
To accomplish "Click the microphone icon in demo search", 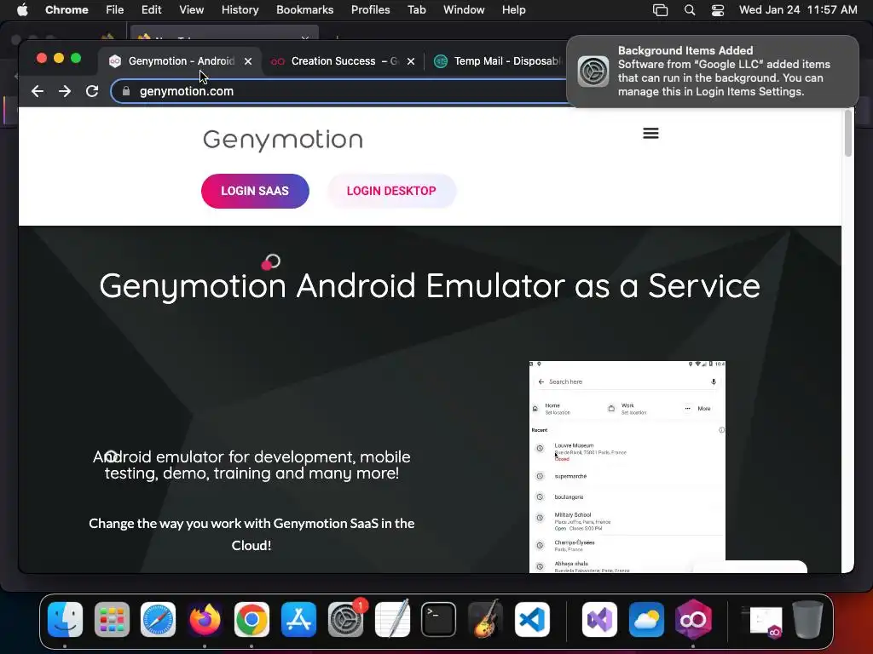I will click(714, 381).
